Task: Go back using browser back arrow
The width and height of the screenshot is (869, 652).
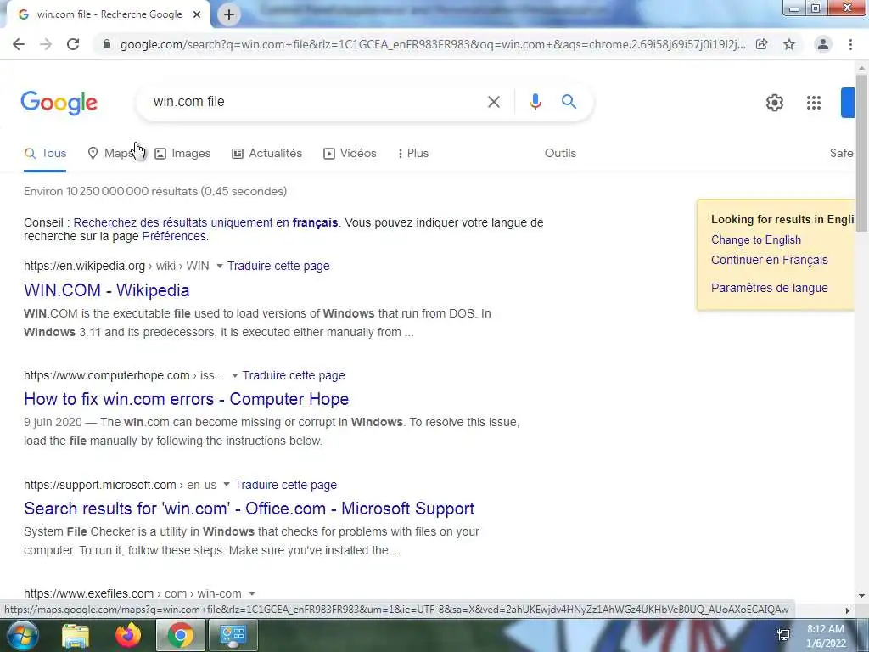Action: pyautogui.click(x=19, y=44)
